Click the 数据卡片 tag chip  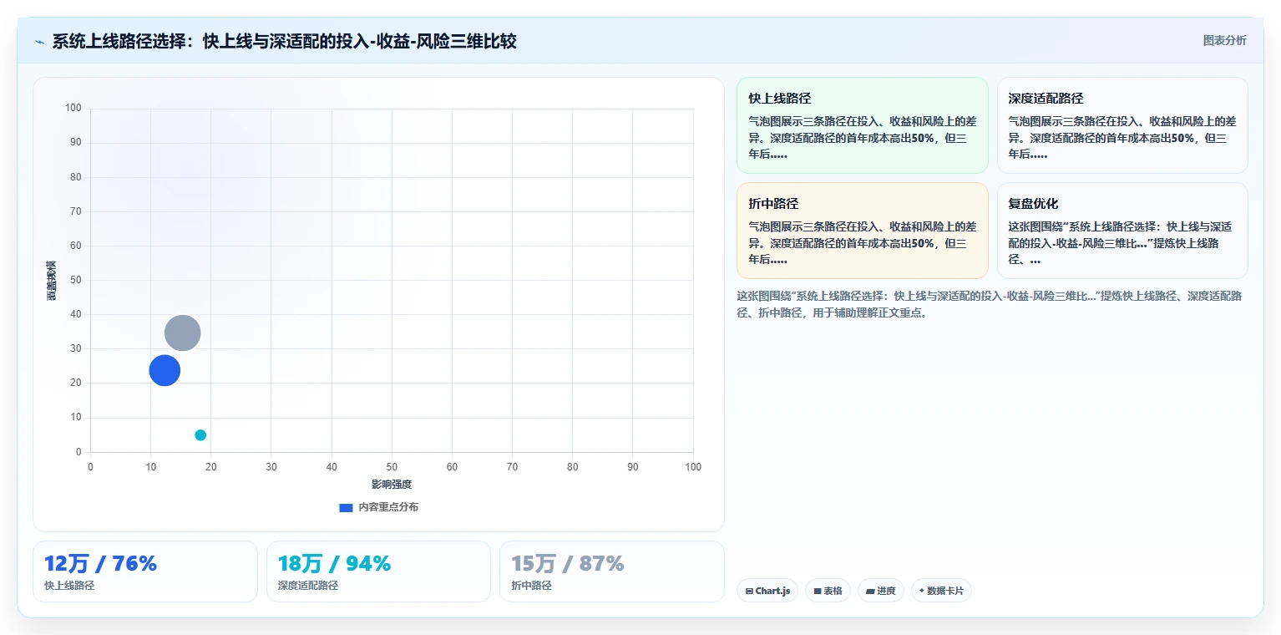click(x=941, y=591)
